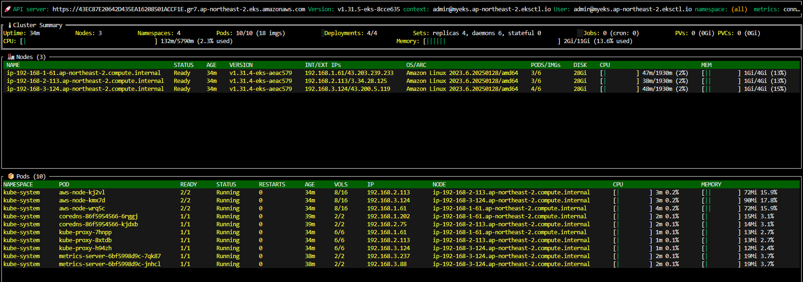803x282 pixels.
Task: Click IP pair 192.168.1.61/43.203.239.233
Action: coord(349,73)
